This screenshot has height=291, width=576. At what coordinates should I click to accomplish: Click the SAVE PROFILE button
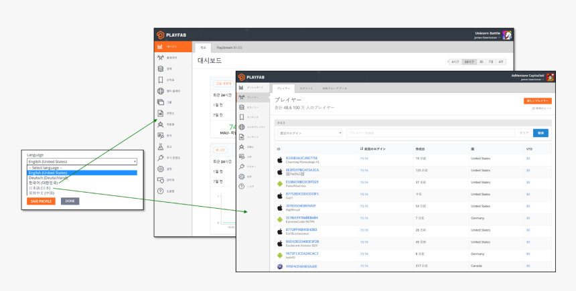41,201
